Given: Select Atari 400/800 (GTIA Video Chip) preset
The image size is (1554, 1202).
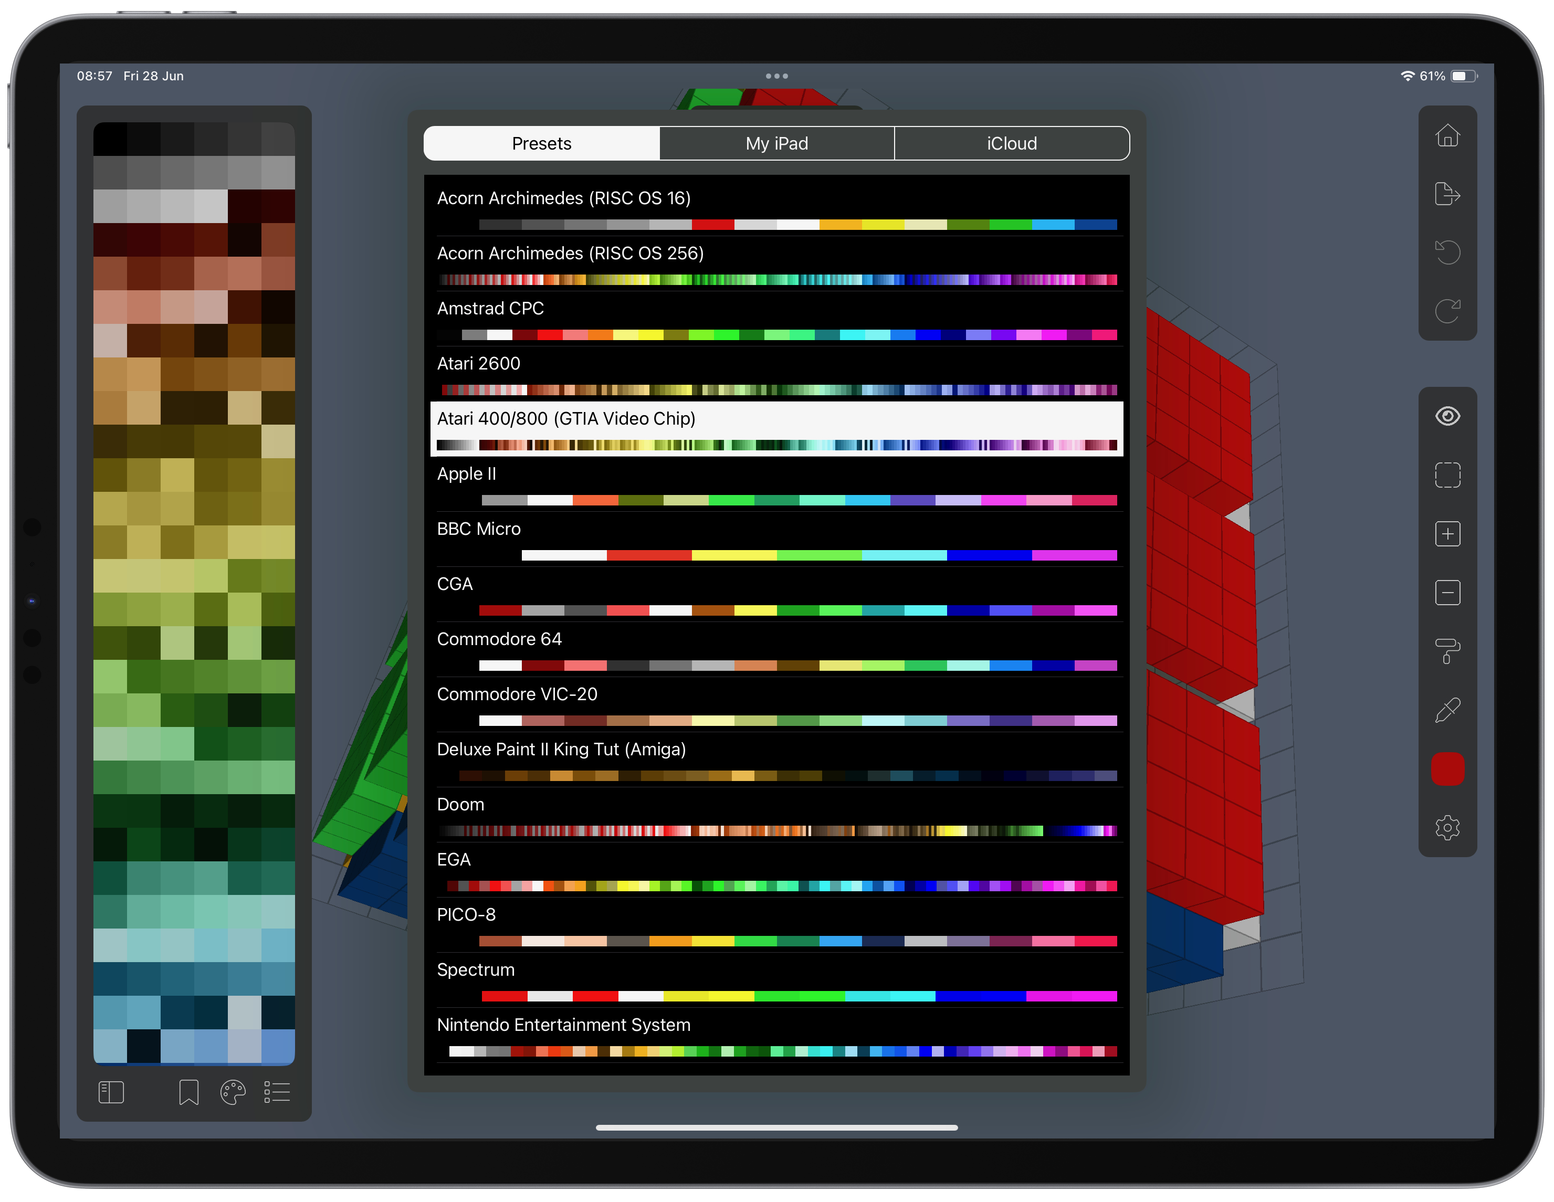Looking at the screenshot, I should tap(776, 429).
